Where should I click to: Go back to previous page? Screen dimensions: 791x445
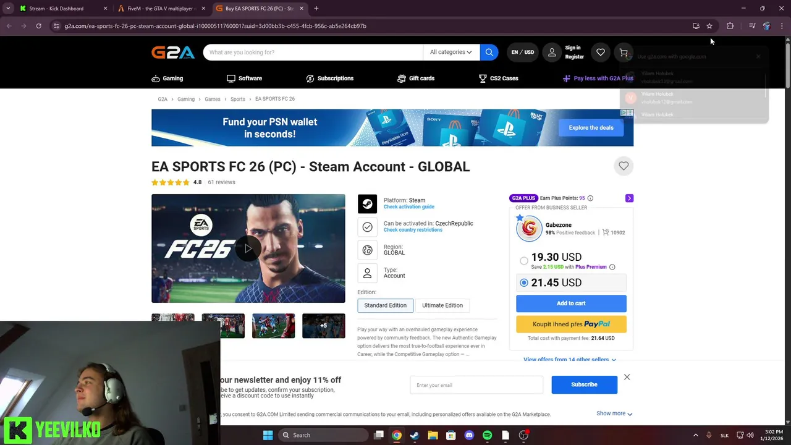(x=9, y=26)
